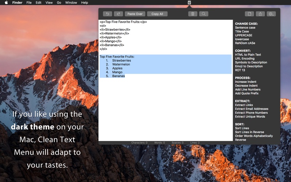Click the share icon button

pos(260,14)
